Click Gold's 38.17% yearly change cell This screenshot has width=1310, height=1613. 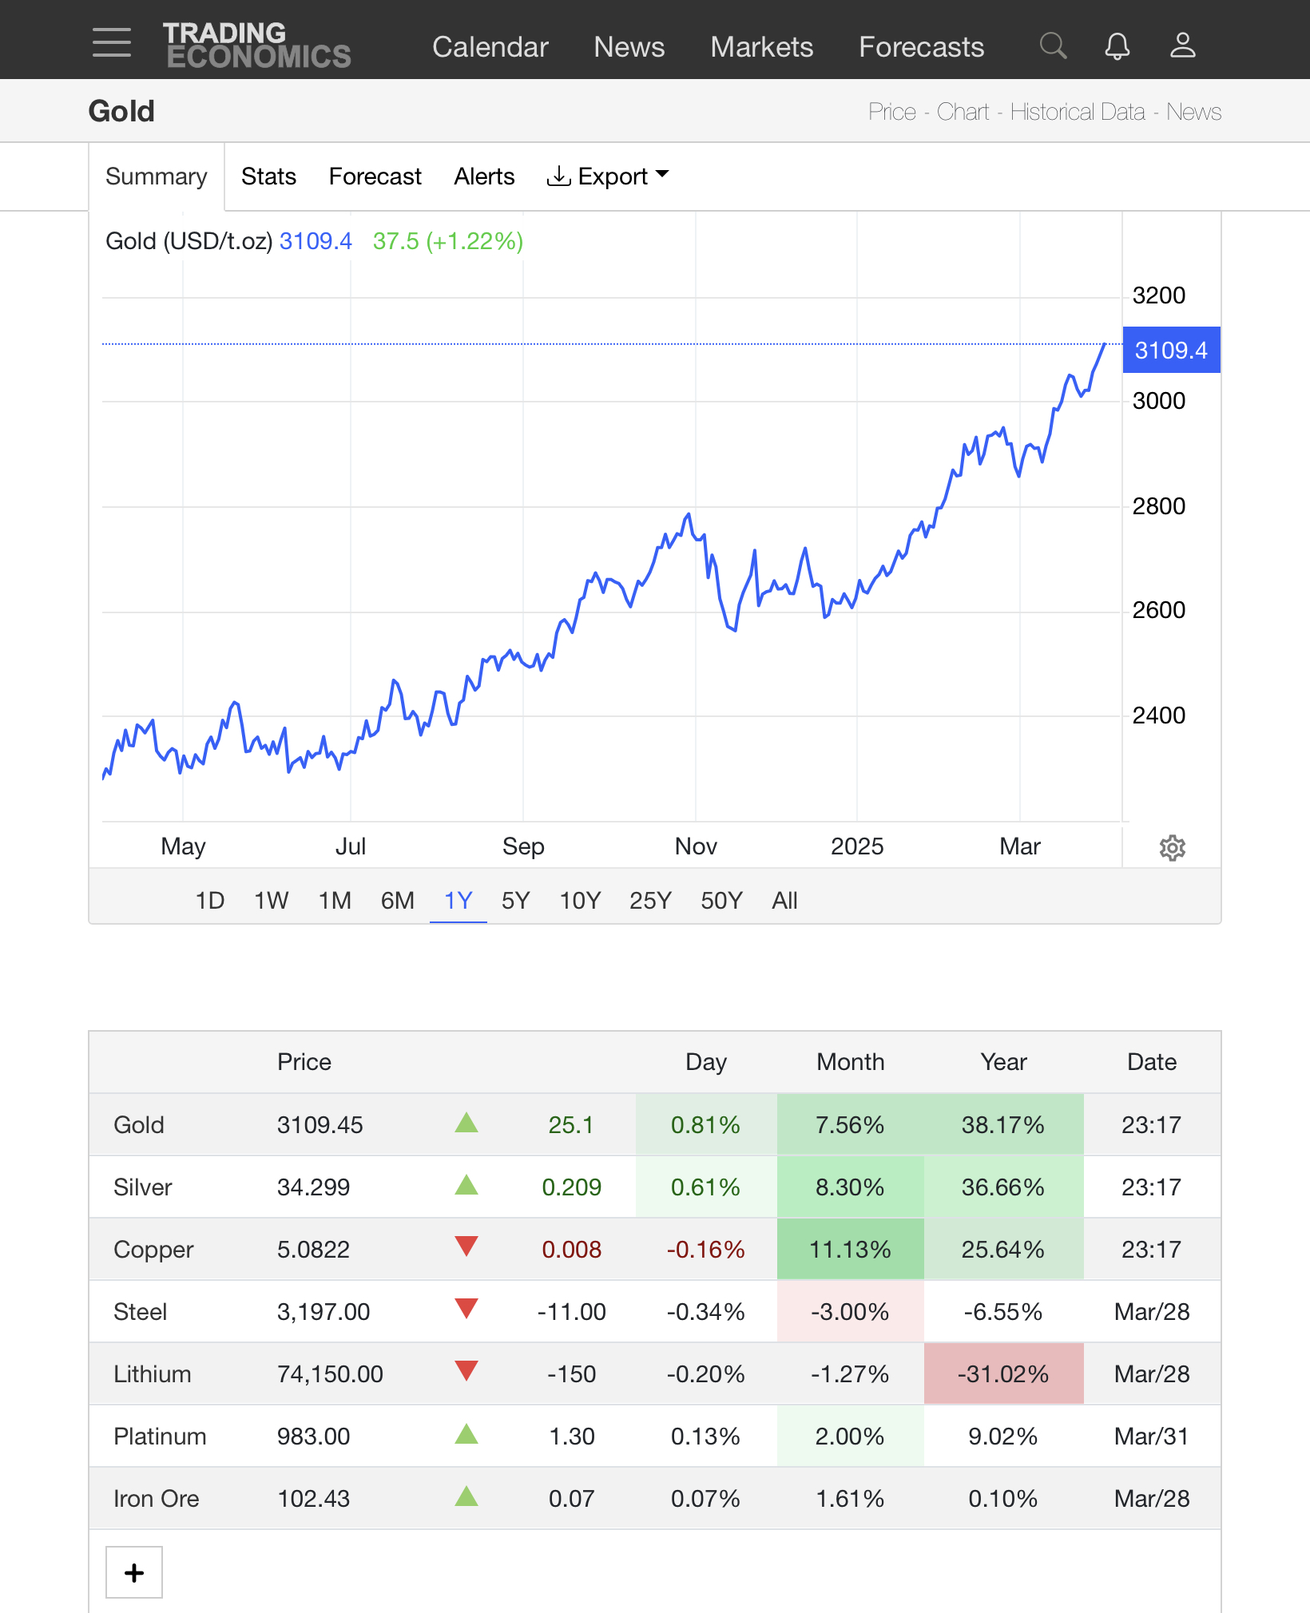pos(1003,1124)
